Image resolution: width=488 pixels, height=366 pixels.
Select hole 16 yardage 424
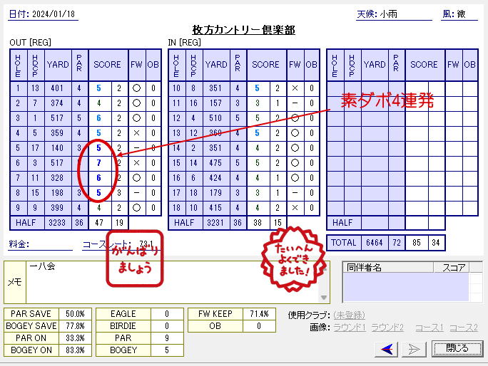pos(215,178)
